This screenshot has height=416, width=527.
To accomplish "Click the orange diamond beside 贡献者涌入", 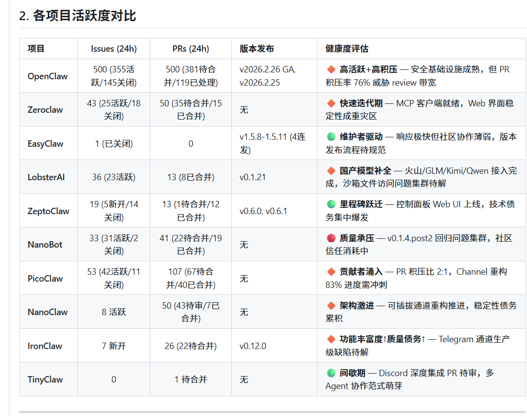I will 331,272.
